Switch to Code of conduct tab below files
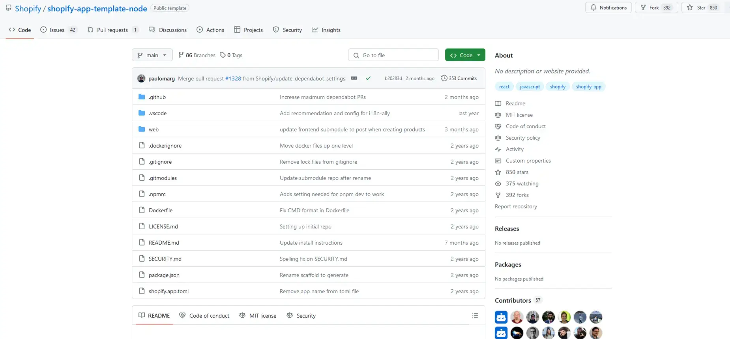Viewport: 730px width, 339px height. tap(204, 315)
